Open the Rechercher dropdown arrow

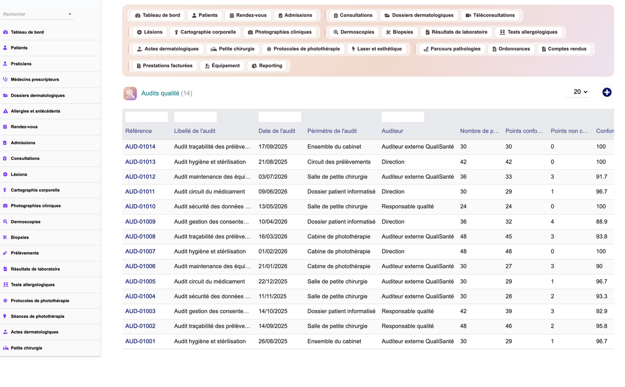[x=70, y=15]
